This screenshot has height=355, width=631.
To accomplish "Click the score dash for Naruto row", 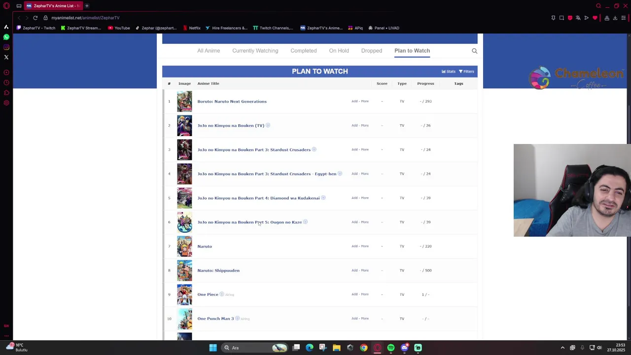I will (382, 246).
